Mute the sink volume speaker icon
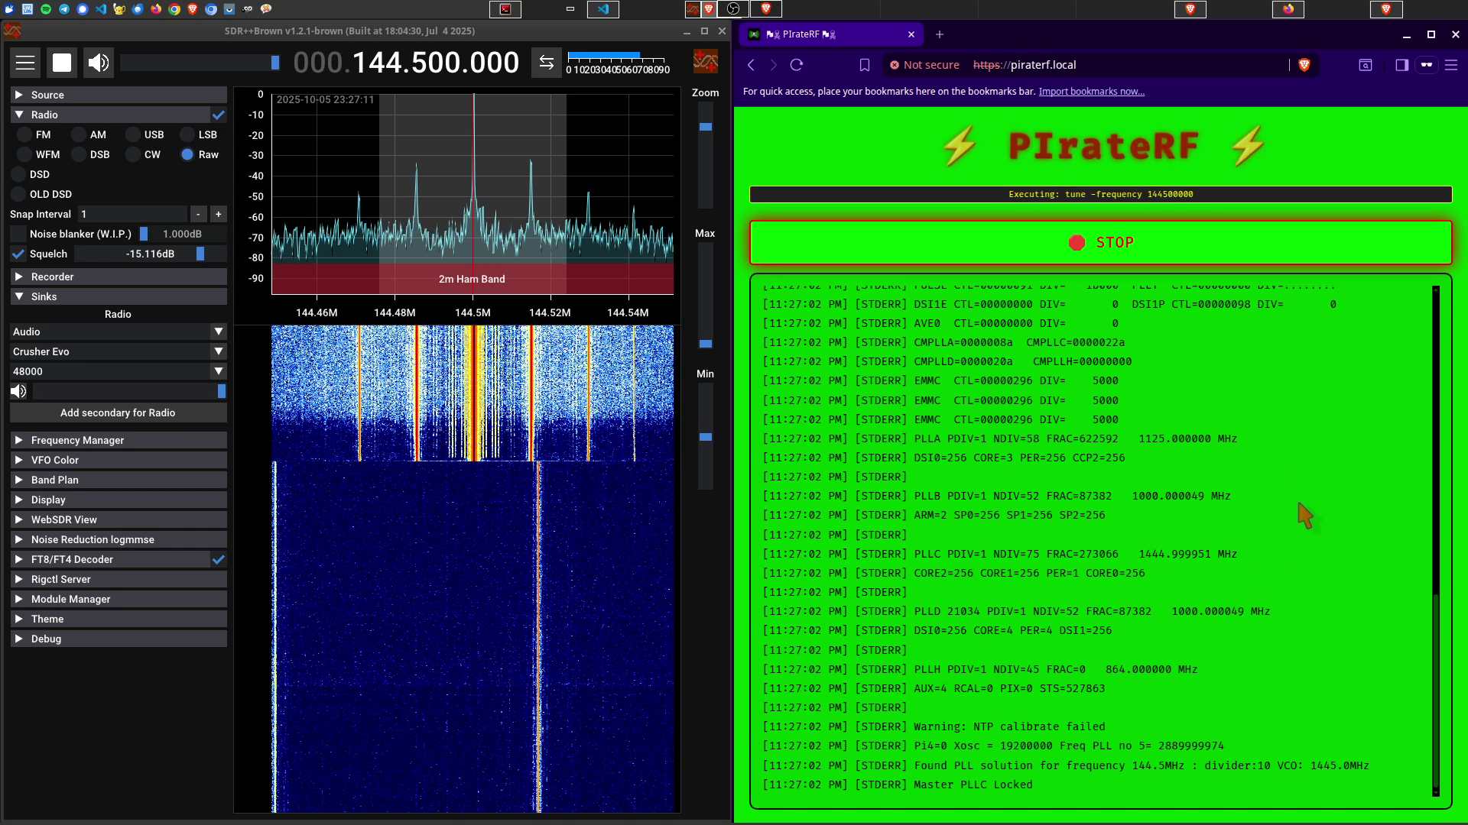1468x825 pixels. click(x=18, y=391)
